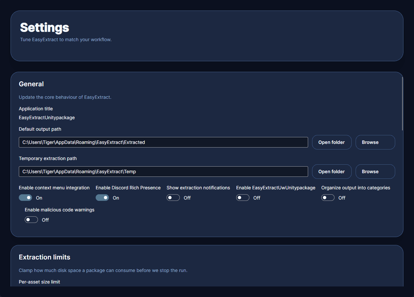Disable context menu integration toggle

pos(25,198)
